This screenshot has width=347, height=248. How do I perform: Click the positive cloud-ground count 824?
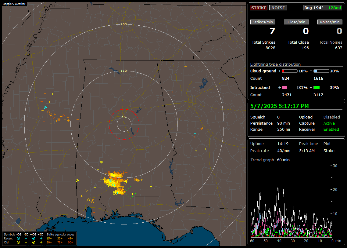coord(286,78)
